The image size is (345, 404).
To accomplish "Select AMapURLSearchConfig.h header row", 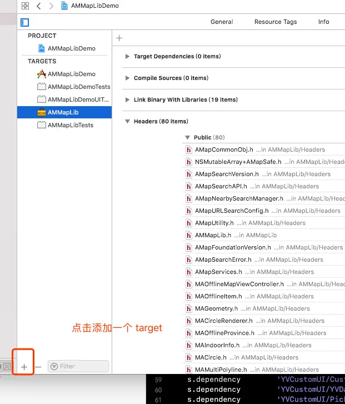I will tap(263, 211).
